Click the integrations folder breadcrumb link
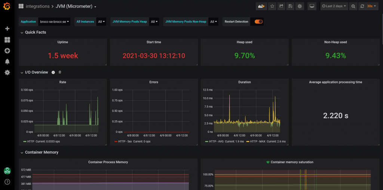Screen dimensions: 383x190 [37, 6]
